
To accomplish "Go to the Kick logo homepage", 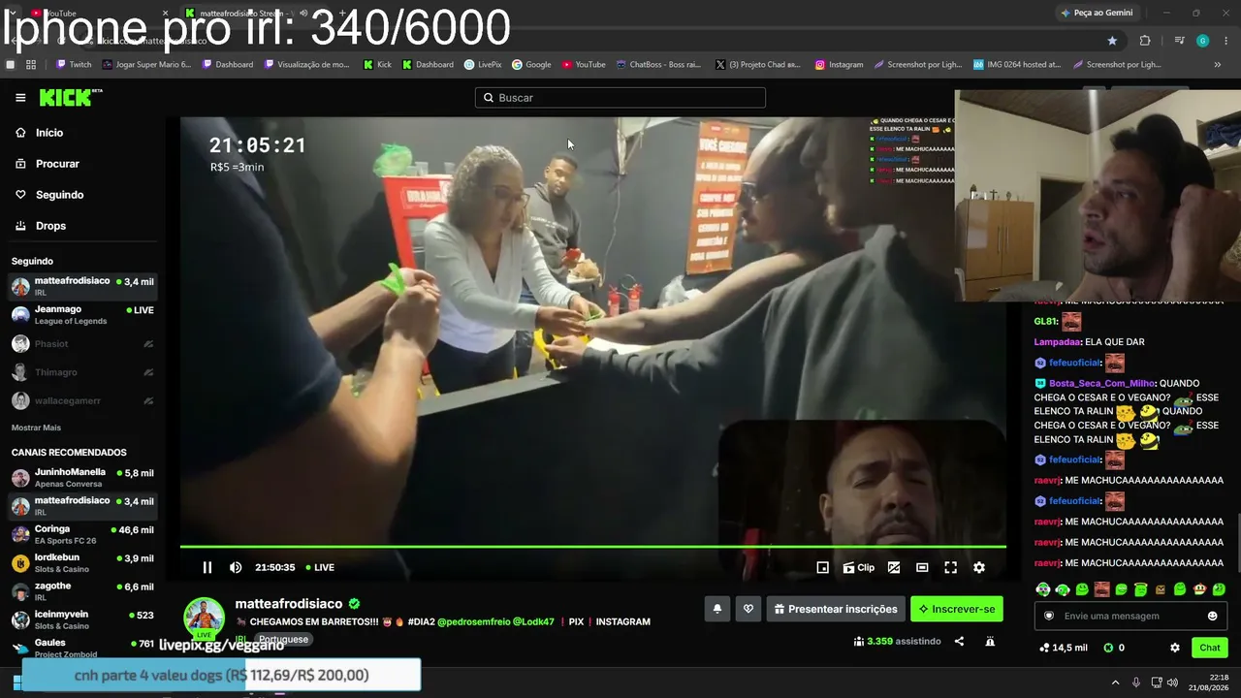I will tap(70, 97).
